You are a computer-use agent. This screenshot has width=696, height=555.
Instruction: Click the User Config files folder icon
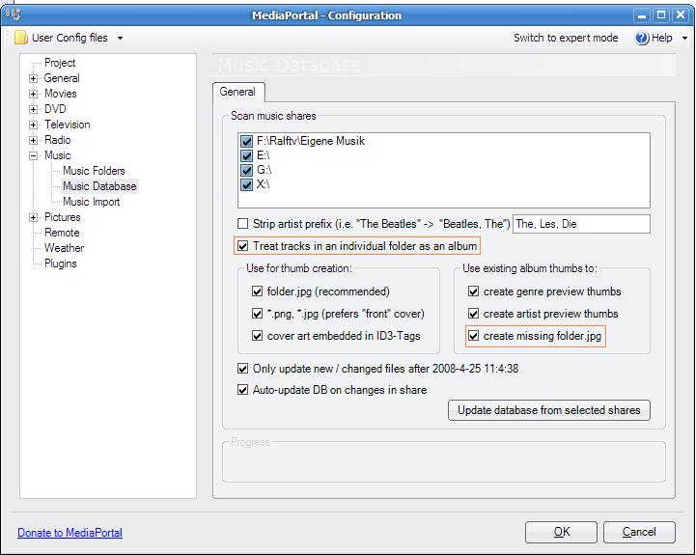pyautogui.click(x=21, y=38)
